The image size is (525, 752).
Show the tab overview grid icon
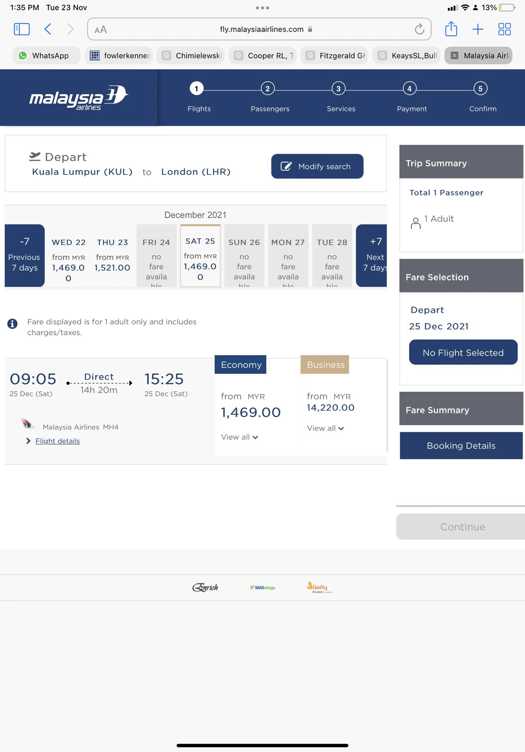click(504, 29)
